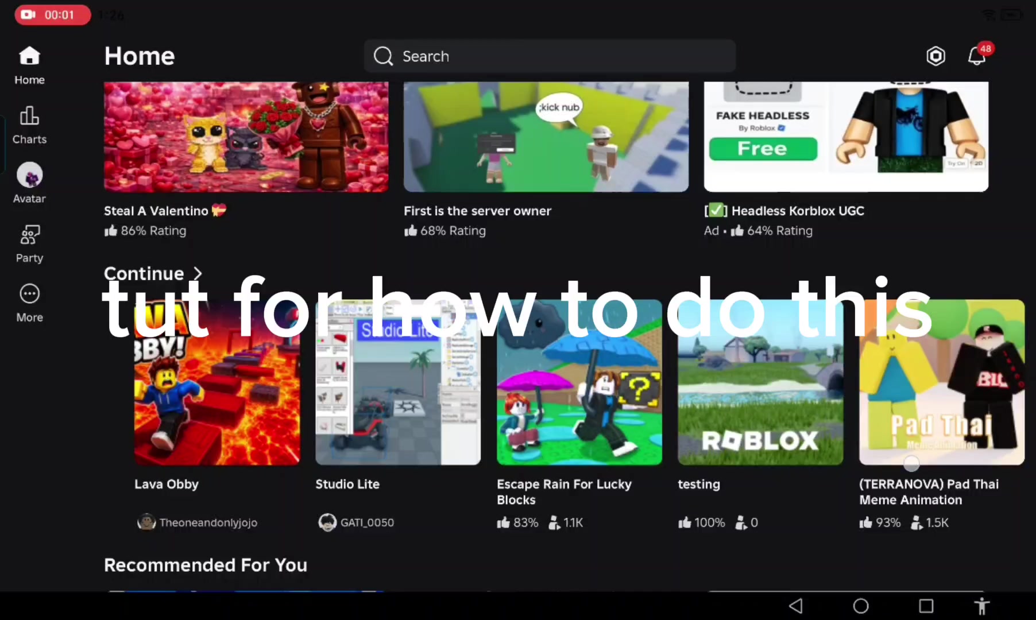
Task: Tap the screen recording timer indicator
Action: pos(53,15)
